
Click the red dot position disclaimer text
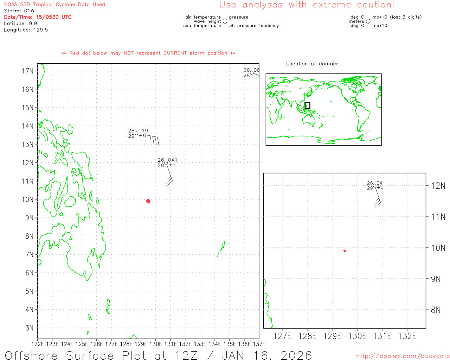pyautogui.click(x=148, y=53)
